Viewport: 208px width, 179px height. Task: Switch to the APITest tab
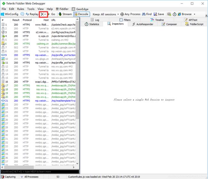(x=191, y=20)
